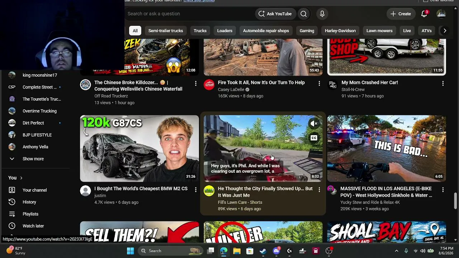Open options for Fire Took It All video

(x=319, y=83)
